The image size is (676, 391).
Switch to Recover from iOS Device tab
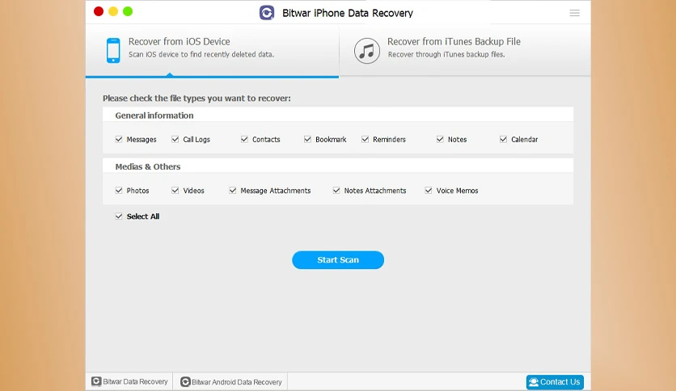coord(212,50)
